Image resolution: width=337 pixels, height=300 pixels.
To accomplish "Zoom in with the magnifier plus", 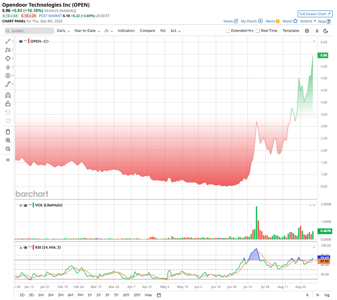I will tap(8, 140).
